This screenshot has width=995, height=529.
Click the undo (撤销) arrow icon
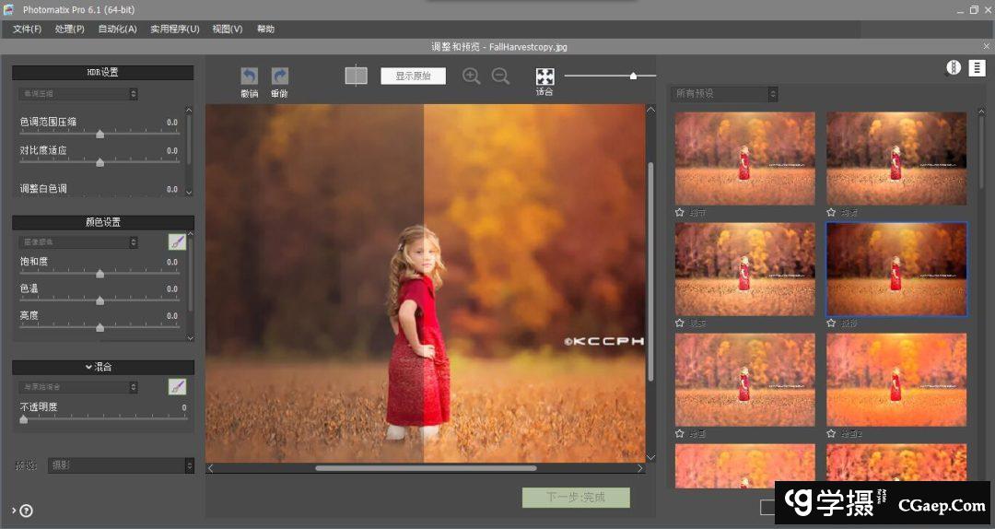(x=249, y=76)
